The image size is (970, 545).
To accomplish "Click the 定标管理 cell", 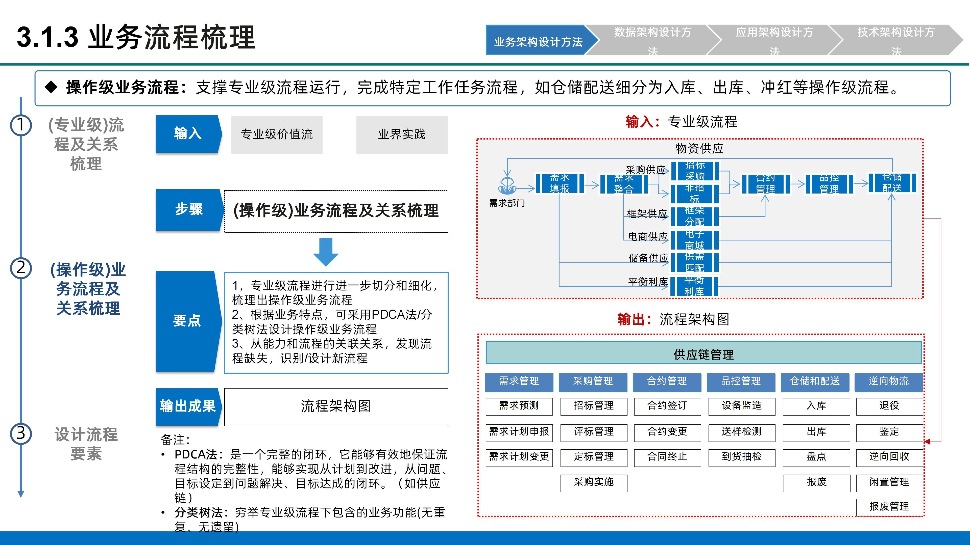I will 594,458.
